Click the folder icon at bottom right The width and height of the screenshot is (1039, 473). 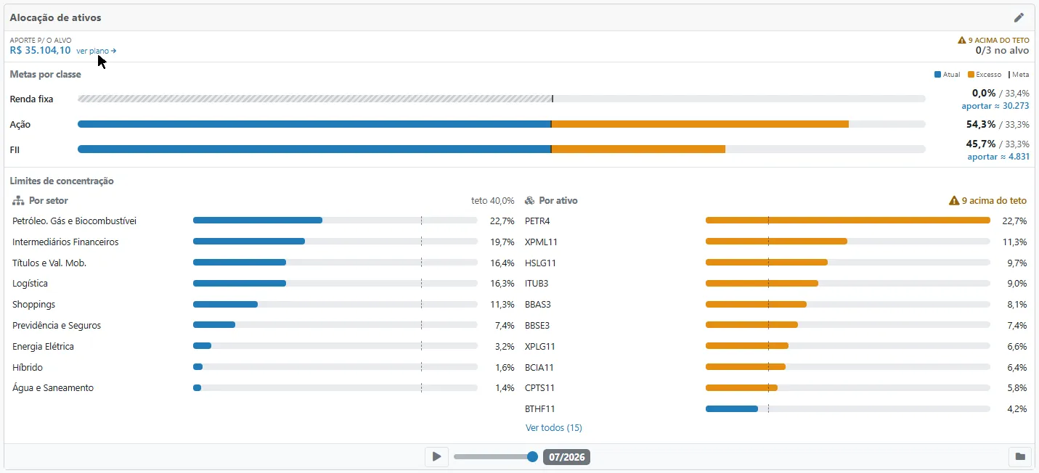coord(1020,457)
